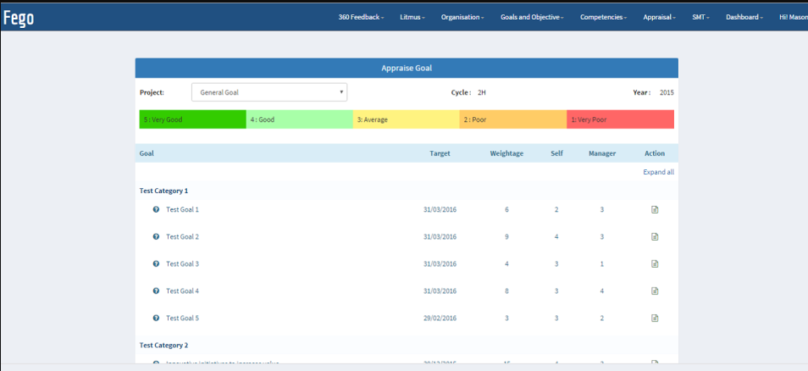Click the red 1: Very Poor rating swatch
This screenshot has width=808, height=371.
point(620,119)
